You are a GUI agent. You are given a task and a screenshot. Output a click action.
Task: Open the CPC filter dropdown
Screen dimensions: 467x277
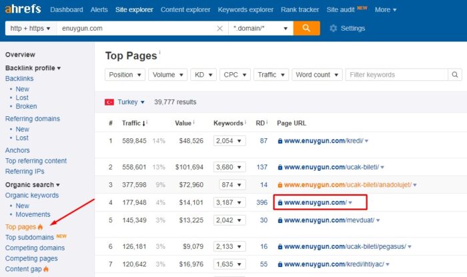[235, 75]
